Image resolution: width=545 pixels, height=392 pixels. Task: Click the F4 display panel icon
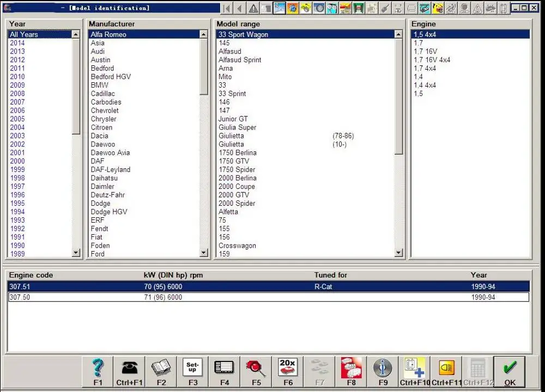[x=224, y=368]
